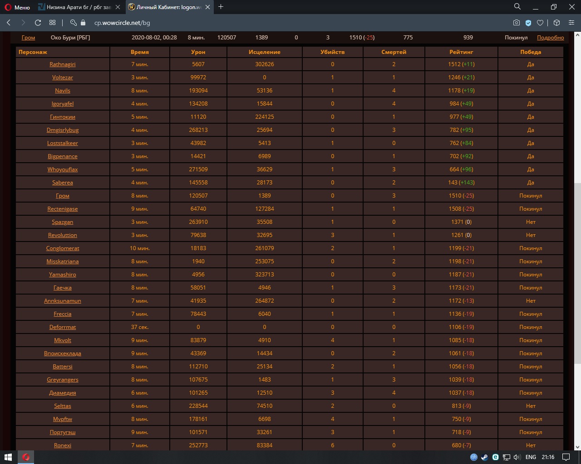The width and height of the screenshot is (581, 464).
Task: Close the Личный Кабинет tab
Action: click(x=208, y=7)
